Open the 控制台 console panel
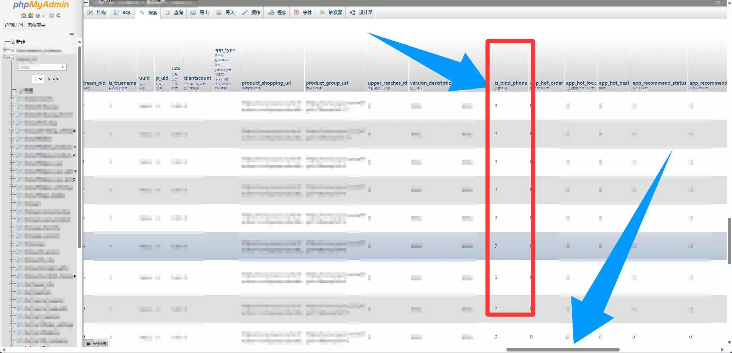The image size is (732, 353). coord(96,343)
